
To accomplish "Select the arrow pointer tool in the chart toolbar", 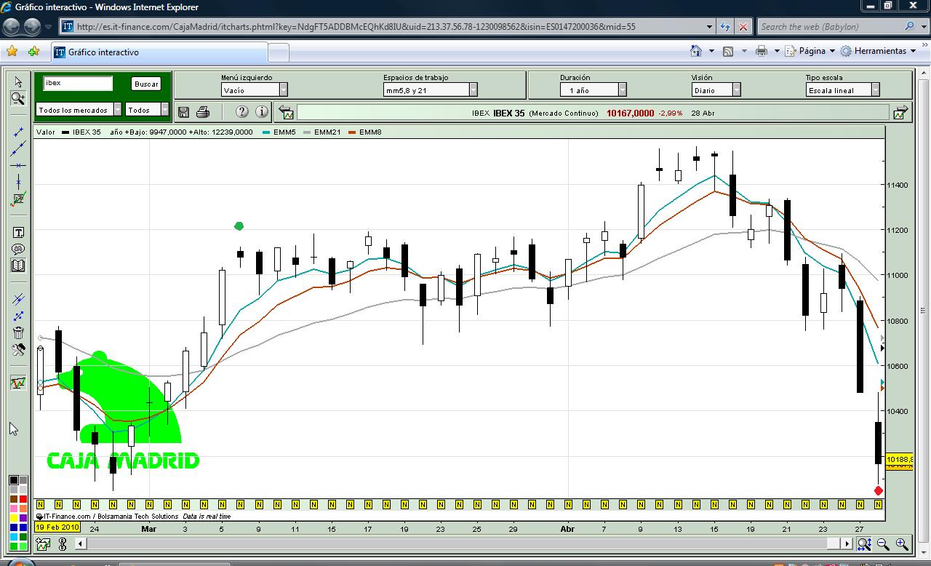I will coord(18,81).
